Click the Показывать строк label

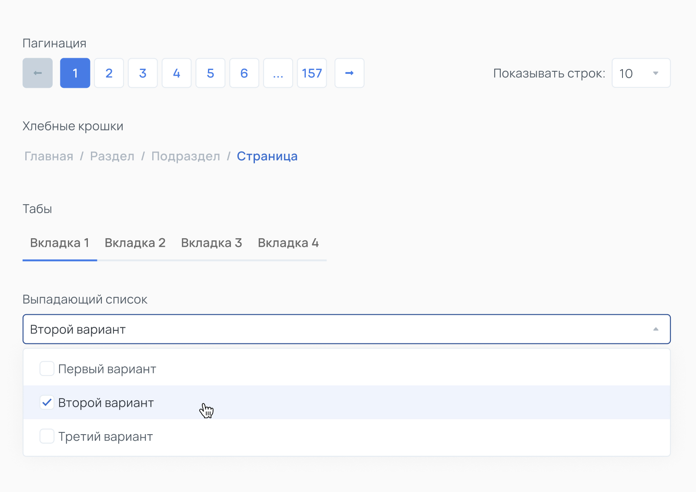(549, 73)
